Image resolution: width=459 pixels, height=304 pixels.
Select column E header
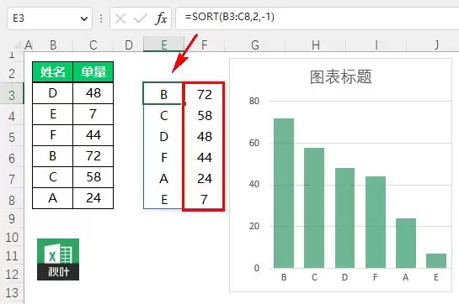[164, 45]
